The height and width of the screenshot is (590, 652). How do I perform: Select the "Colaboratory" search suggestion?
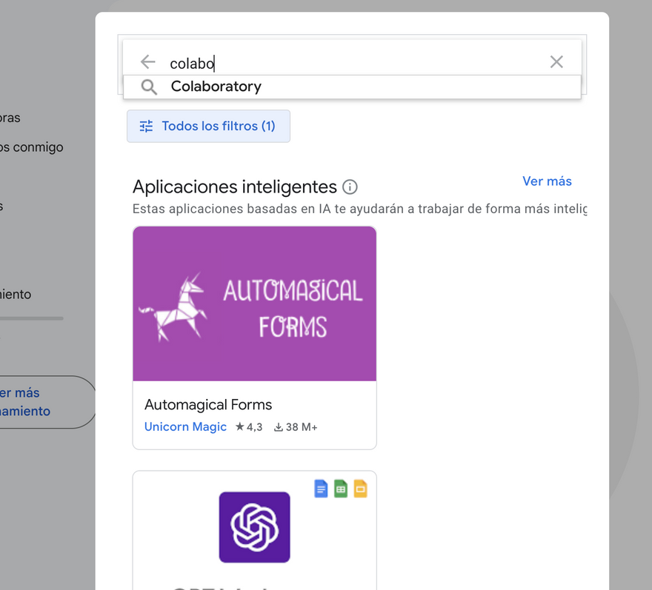352,87
